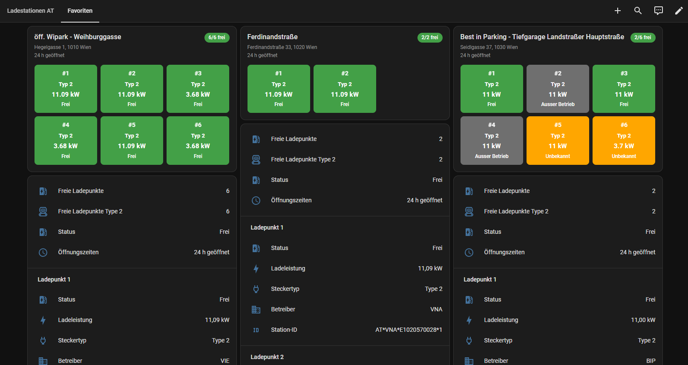Click the plus icon in top bar

(617, 11)
